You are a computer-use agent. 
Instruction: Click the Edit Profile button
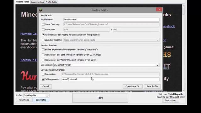point(41,100)
